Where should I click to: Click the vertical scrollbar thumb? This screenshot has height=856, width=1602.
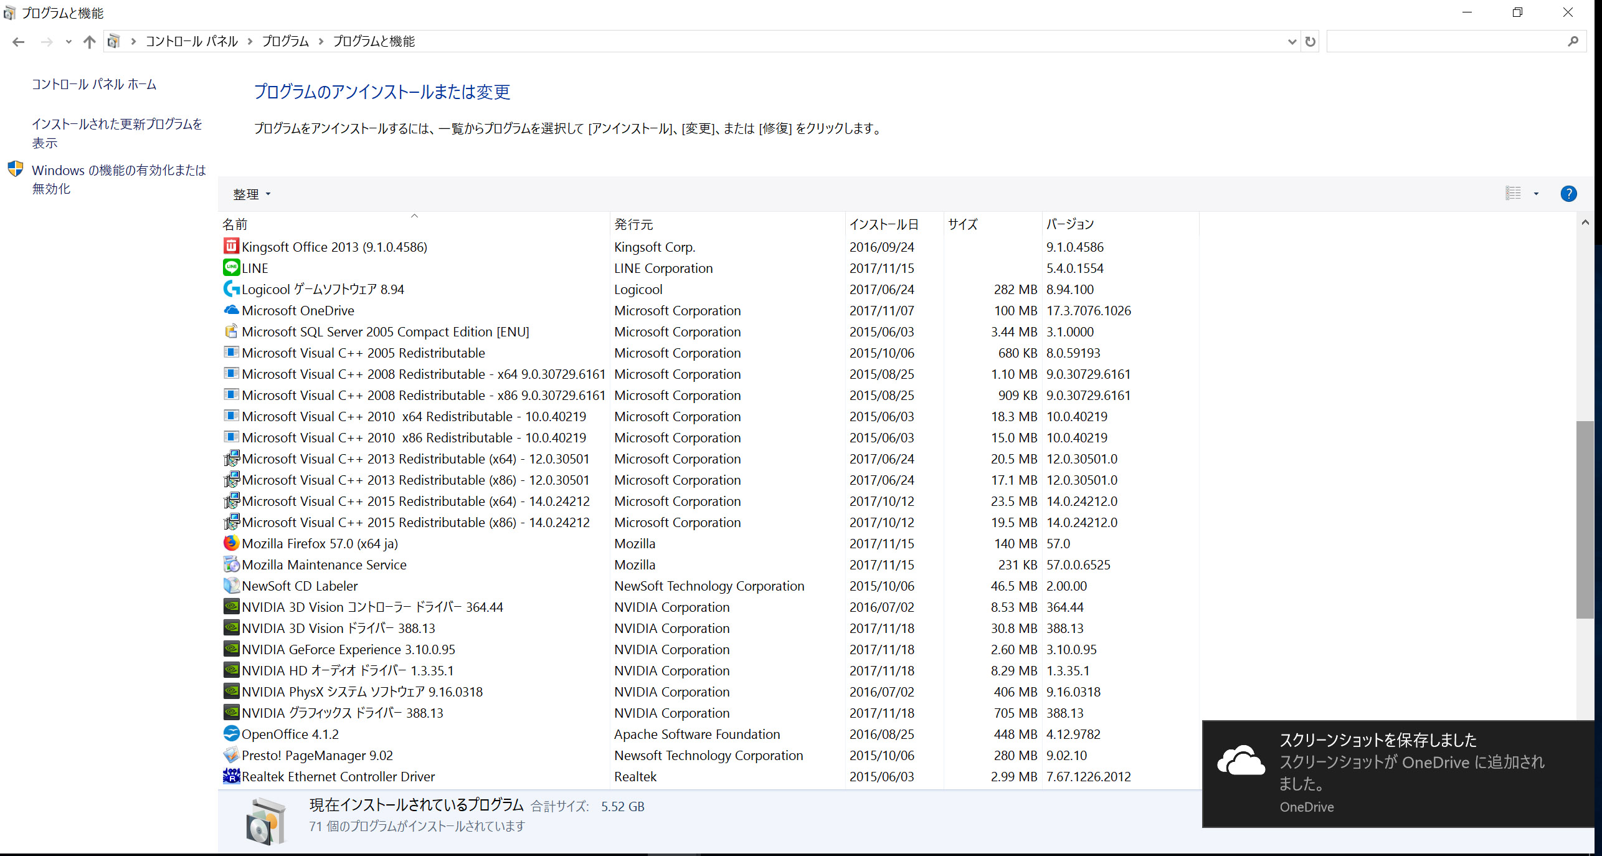1585,520
